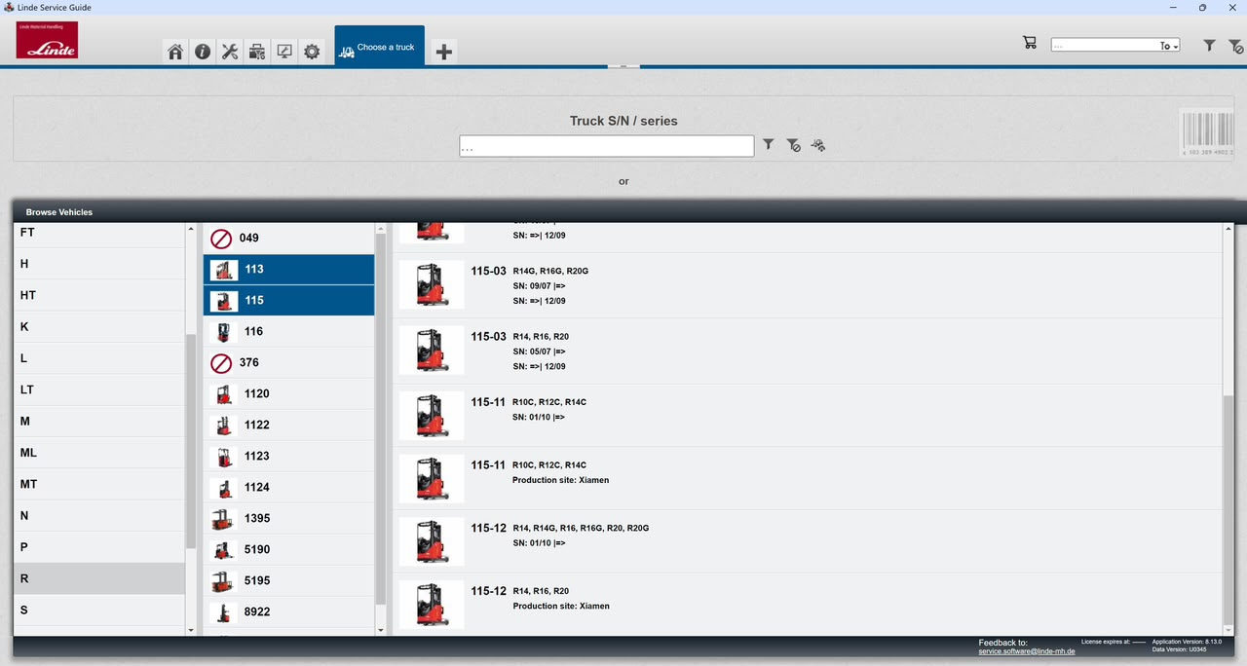The image size is (1247, 666).
Task: Select L in the vehicle type list
Action: tap(99, 358)
